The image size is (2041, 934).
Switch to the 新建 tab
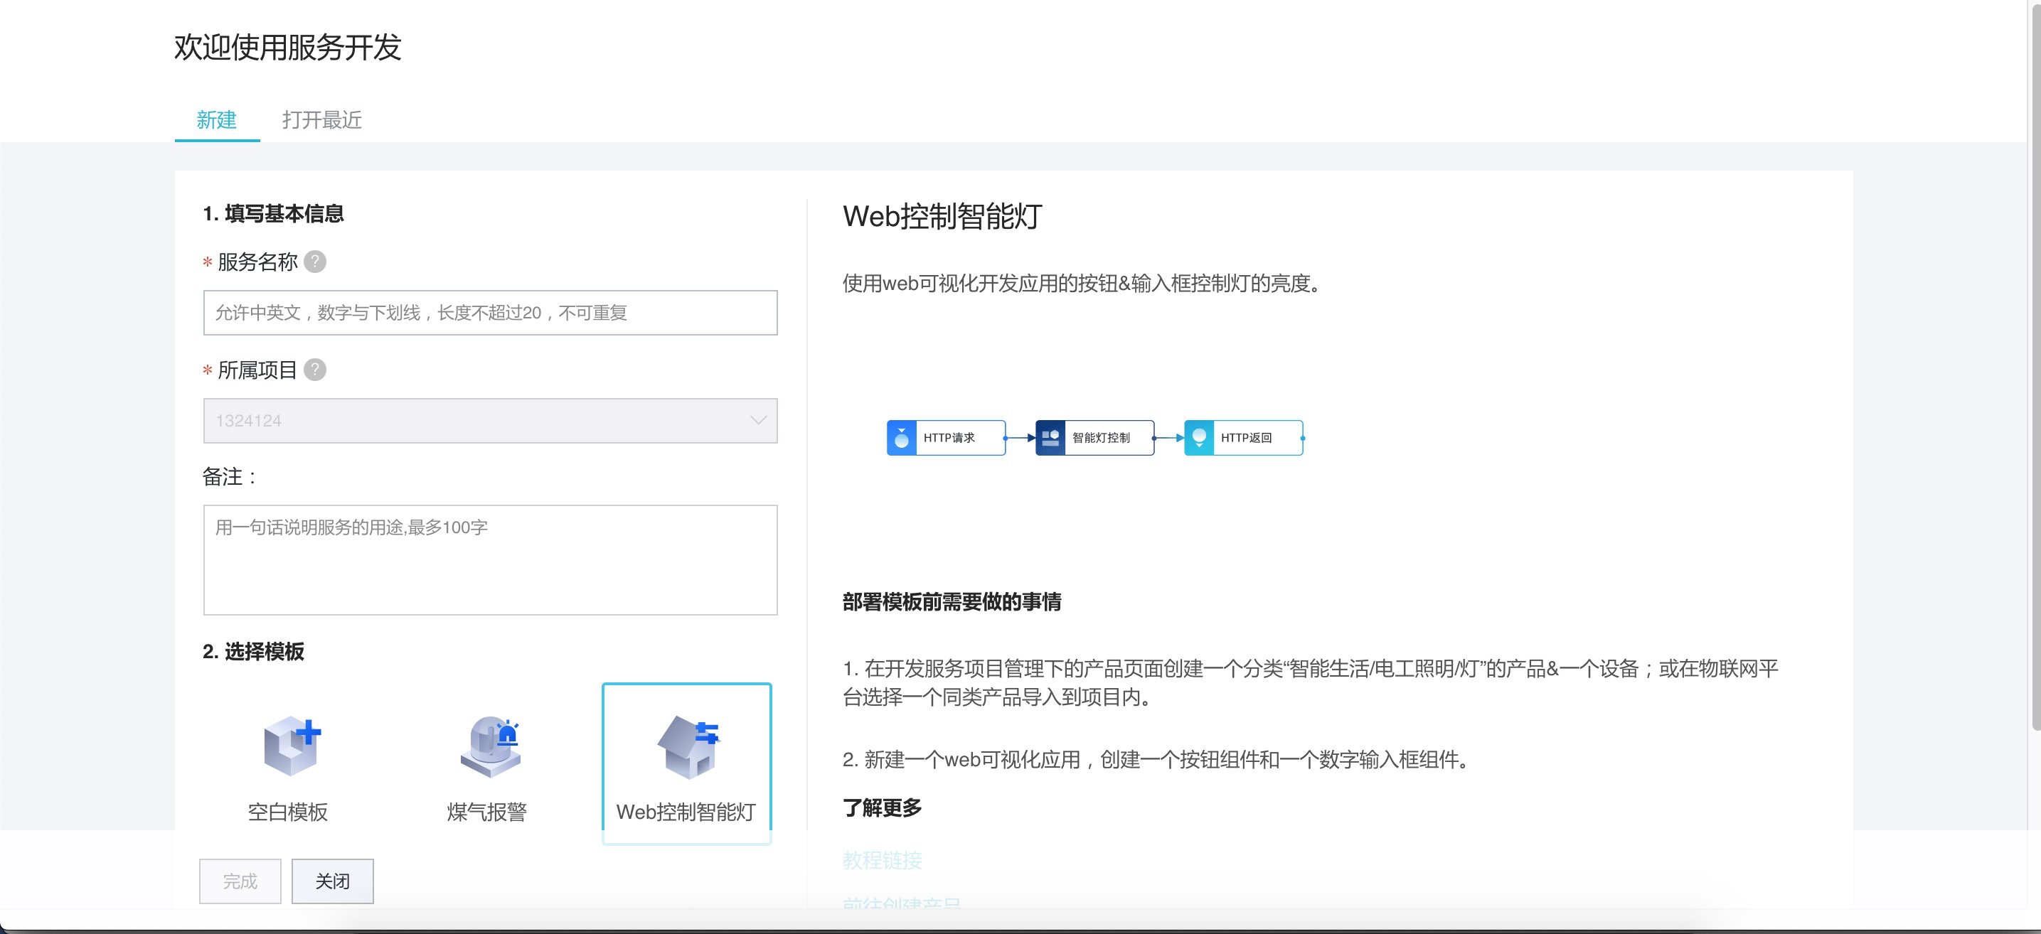click(216, 119)
